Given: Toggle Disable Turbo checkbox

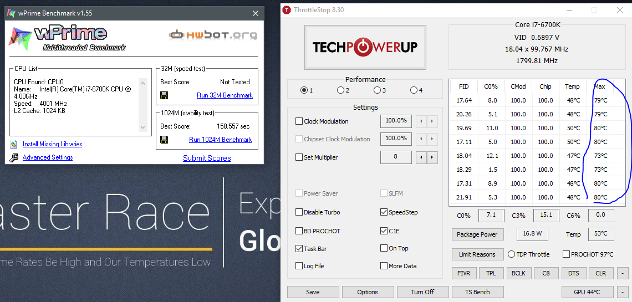Looking at the screenshot, I should point(299,212).
